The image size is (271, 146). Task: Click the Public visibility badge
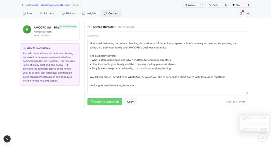click(x=76, y=5)
